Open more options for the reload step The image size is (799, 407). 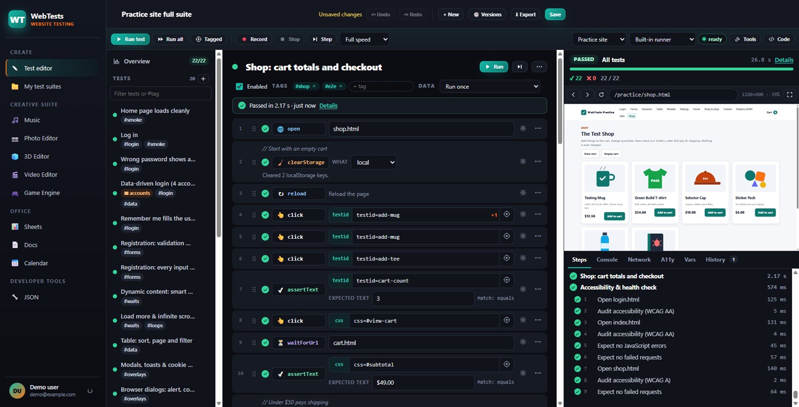coord(538,193)
